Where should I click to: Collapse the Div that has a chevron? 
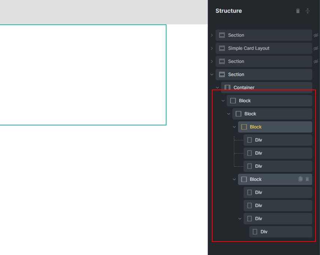[x=240, y=219]
